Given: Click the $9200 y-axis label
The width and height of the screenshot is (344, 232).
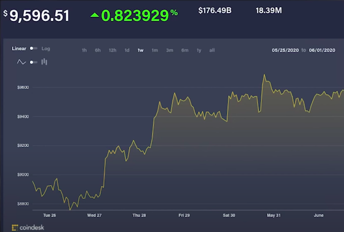Looking at the screenshot, I should (23, 145).
